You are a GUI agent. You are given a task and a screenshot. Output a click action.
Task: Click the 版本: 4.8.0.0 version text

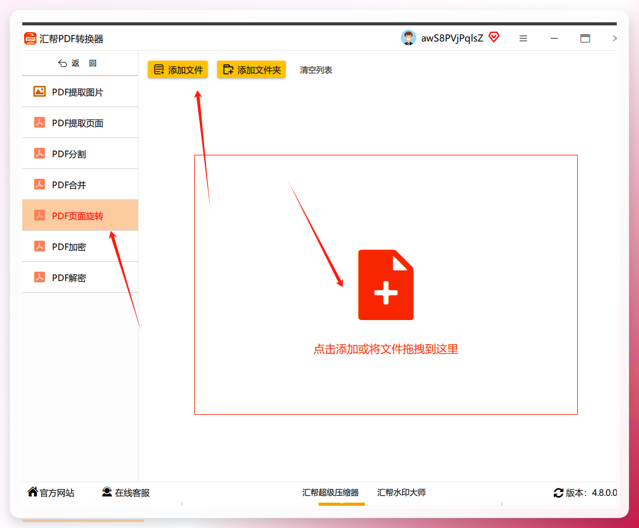[591, 493]
